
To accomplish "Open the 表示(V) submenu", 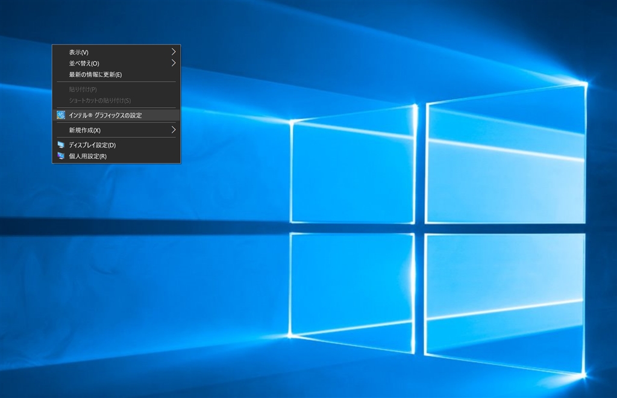I will point(116,52).
